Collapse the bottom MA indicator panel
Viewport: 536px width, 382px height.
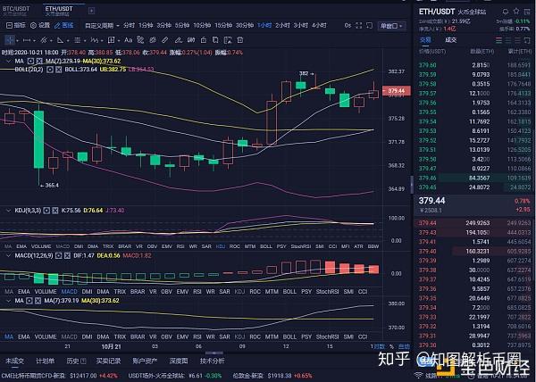point(8,301)
